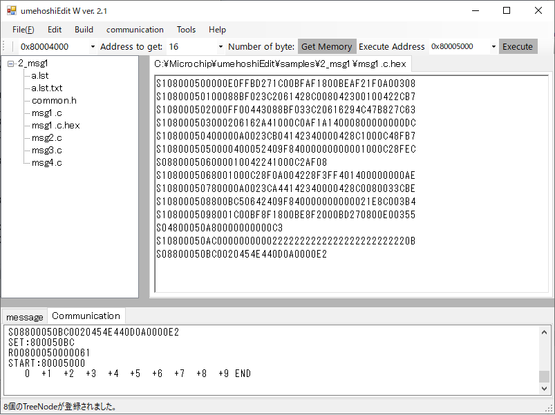Click the Communication log scrollbar thumb
This screenshot has width=555, height=415.
pyautogui.click(x=545, y=376)
